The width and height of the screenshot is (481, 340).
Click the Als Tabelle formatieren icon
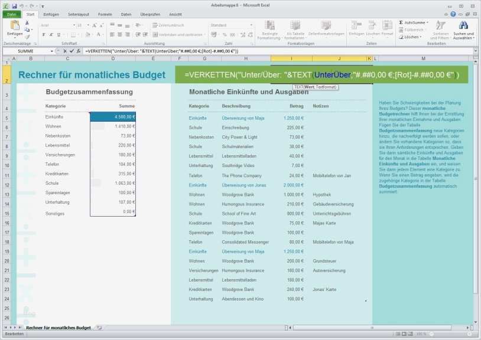click(295, 26)
